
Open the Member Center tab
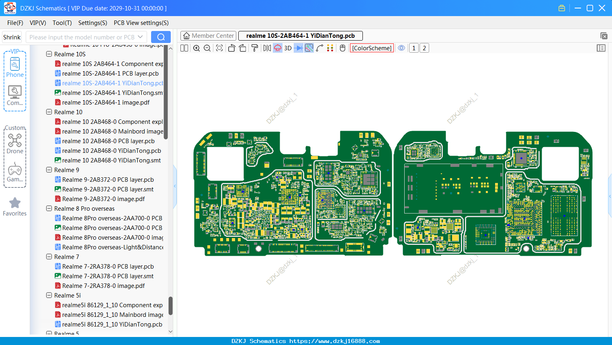[209, 36]
